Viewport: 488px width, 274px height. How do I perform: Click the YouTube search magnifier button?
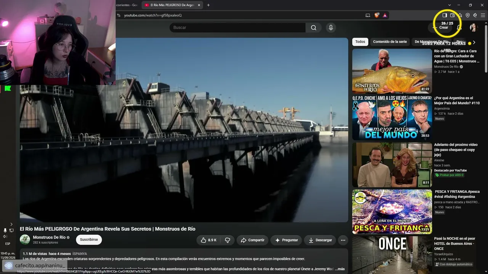pyautogui.click(x=313, y=27)
